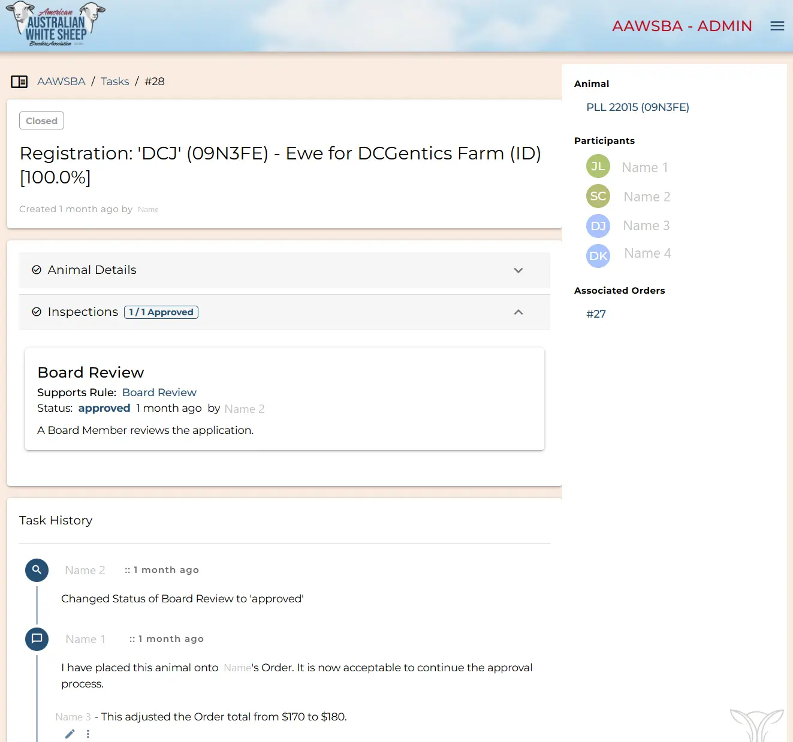
Task: Expand the Animal Details section chevron
Action: (x=518, y=270)
